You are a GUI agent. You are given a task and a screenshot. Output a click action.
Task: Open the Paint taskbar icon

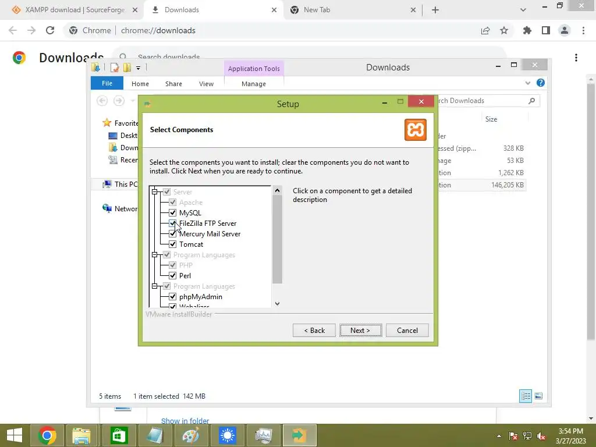click(x=190, y=435)
